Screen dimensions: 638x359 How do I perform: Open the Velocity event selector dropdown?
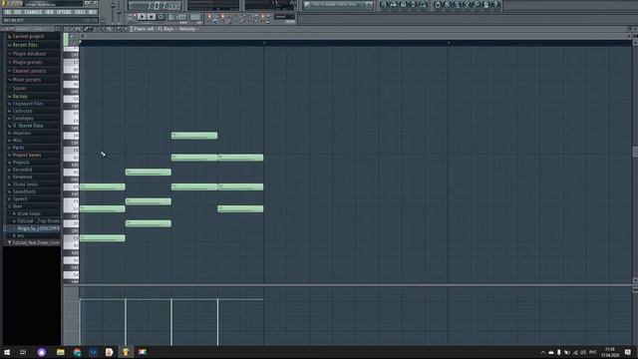coord(188,29)
